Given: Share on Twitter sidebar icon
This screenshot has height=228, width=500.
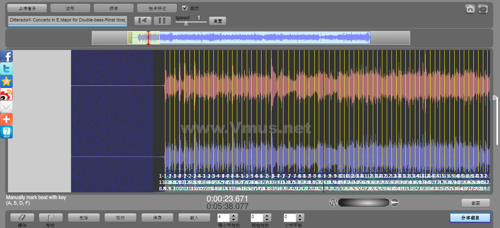Looking at the screenshot, I should (x=6, y=69).
